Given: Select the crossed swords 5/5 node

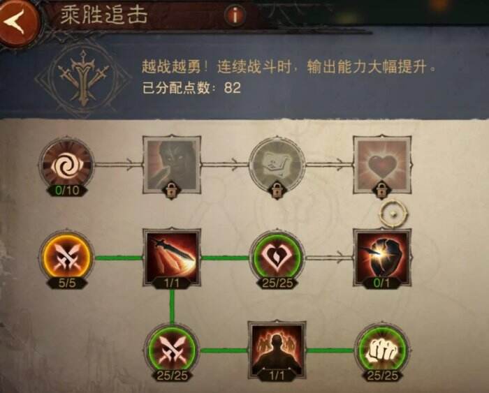Looking at the screenshot, I should tap(67, 258).
